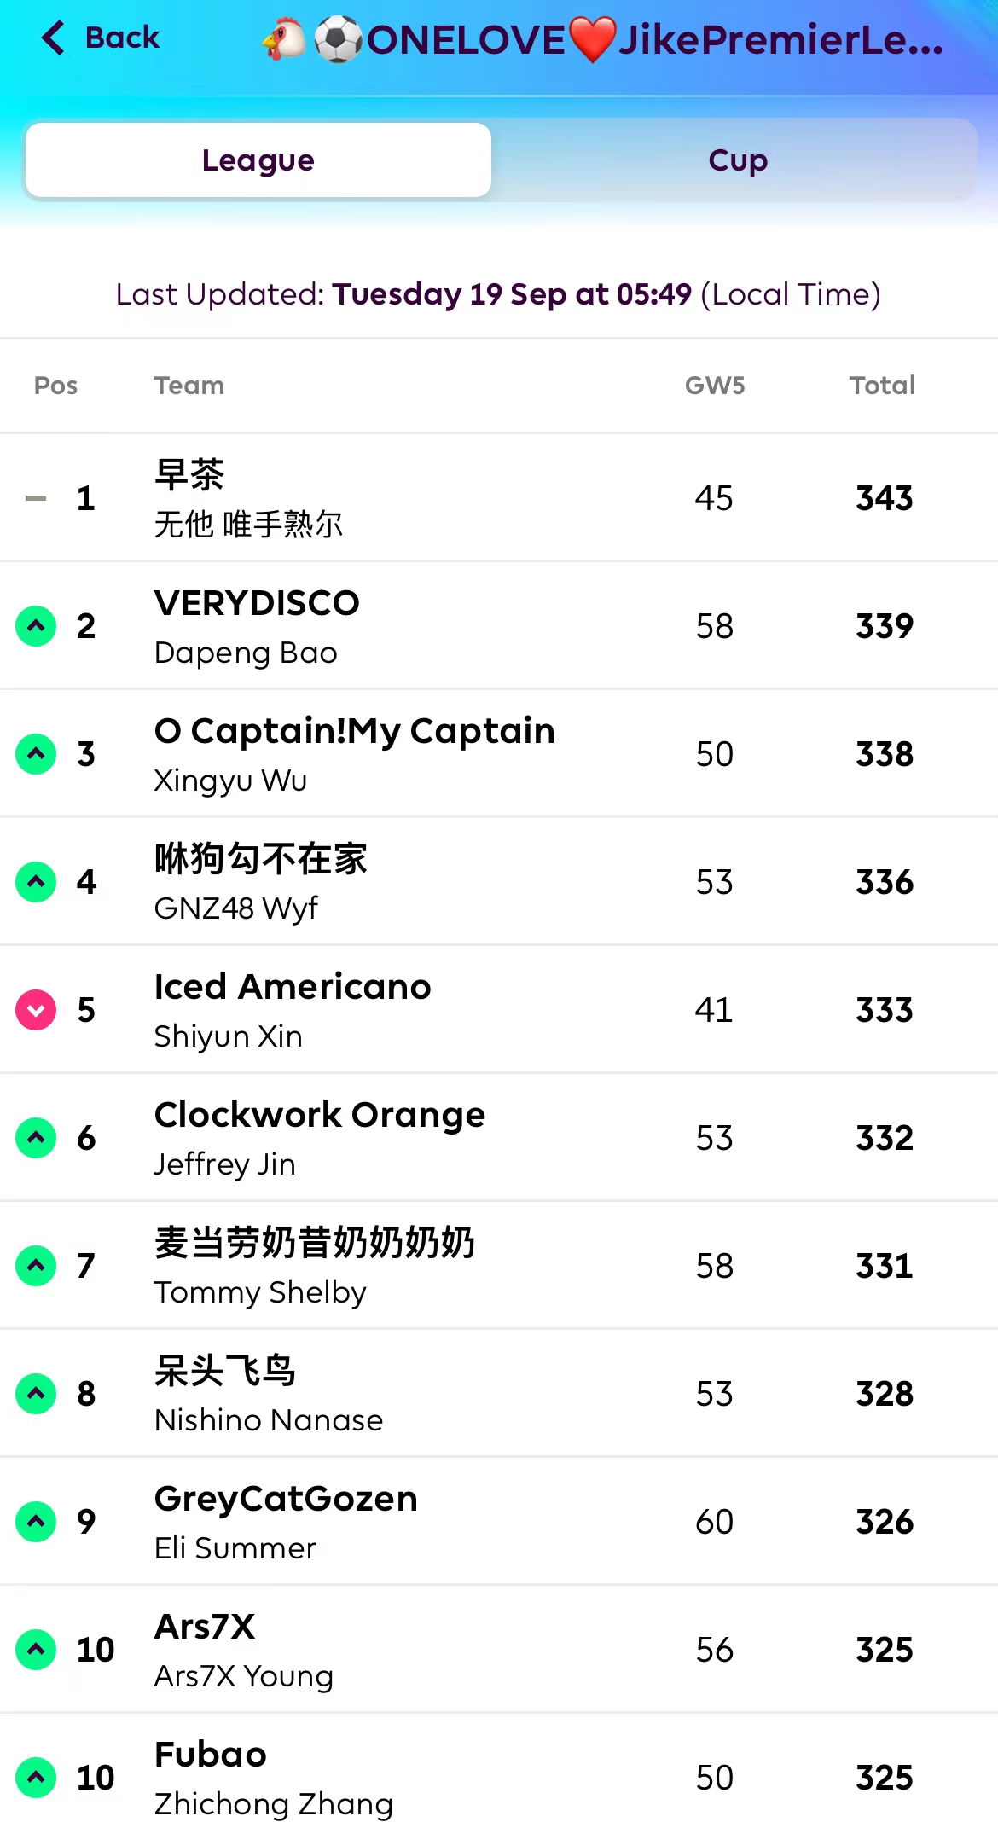Image resolution: width=998 pixels, height=1828 pixels.
Task: Click the green up arrow beside VERYDISCO
Action: [36, 626]
